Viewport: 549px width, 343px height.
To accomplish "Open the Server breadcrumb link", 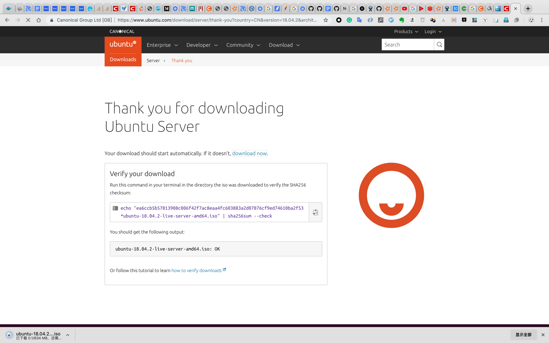I will [153, 60].
